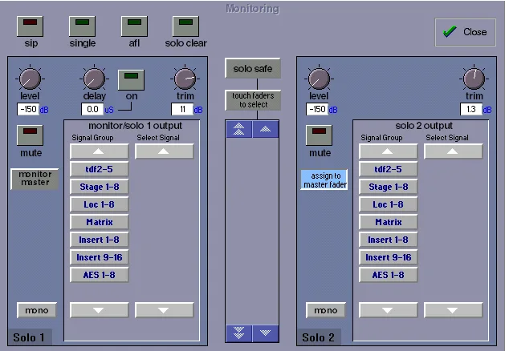Click Select Signal up arrow in solo 1 output
Image resolution: width=505 pixels, height=351 pixels.
pyautogui.click(x=164, y=151)
